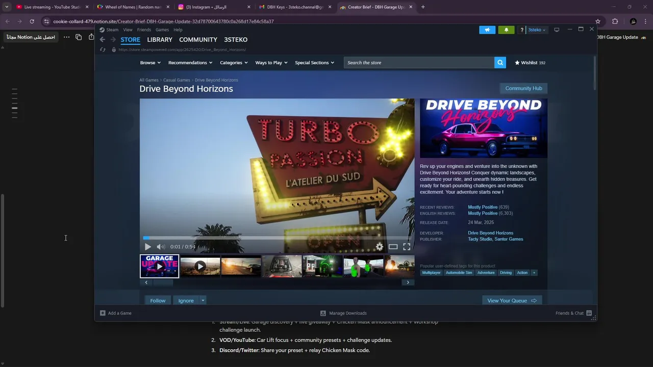The width and height of the screenshot is (653, 367).
Task: Search the store with magnifier icon
Action: tap(500, 63)
